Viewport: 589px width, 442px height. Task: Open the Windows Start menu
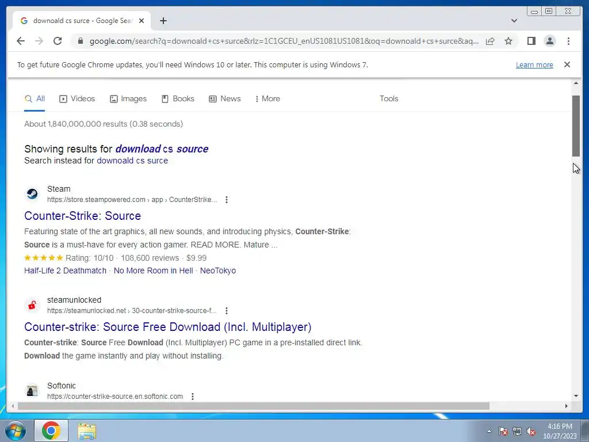pos(15,430)
